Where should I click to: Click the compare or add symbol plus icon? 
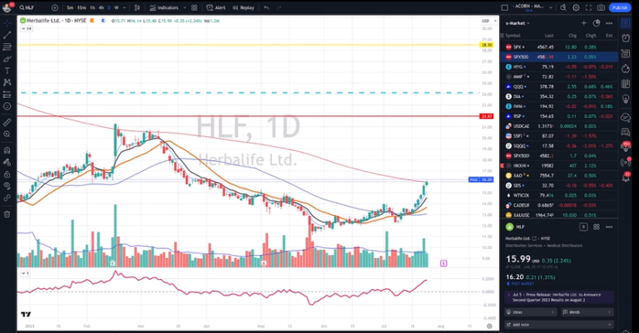[x=52, y=7]
